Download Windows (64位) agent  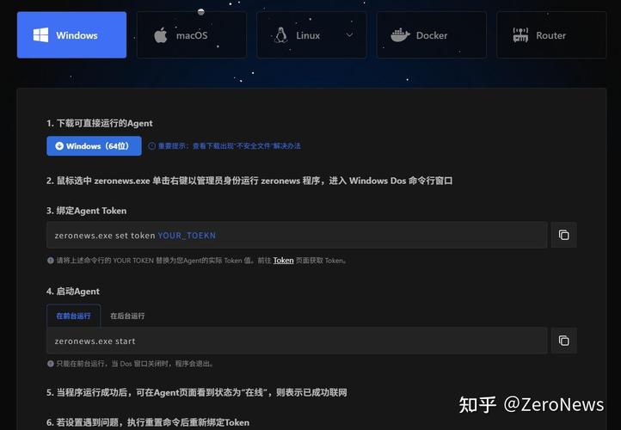pyautogui.click(x=94, y=145)
